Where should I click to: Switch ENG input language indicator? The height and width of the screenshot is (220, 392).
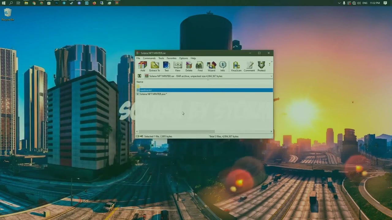coord(365,3)
